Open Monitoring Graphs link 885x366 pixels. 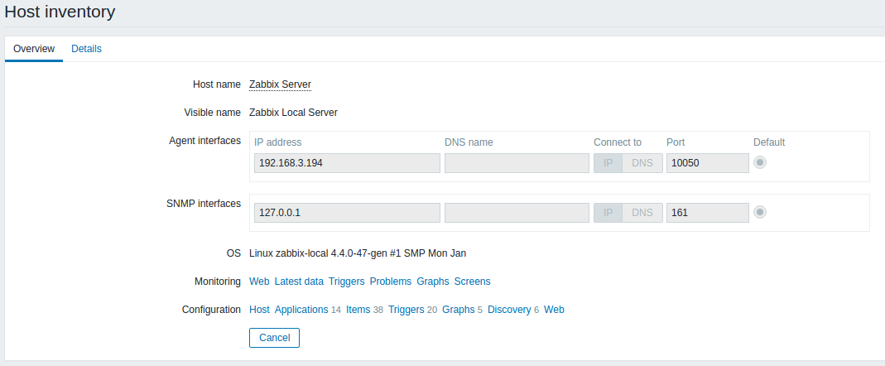pyautogui.click(x=433, y=282)
